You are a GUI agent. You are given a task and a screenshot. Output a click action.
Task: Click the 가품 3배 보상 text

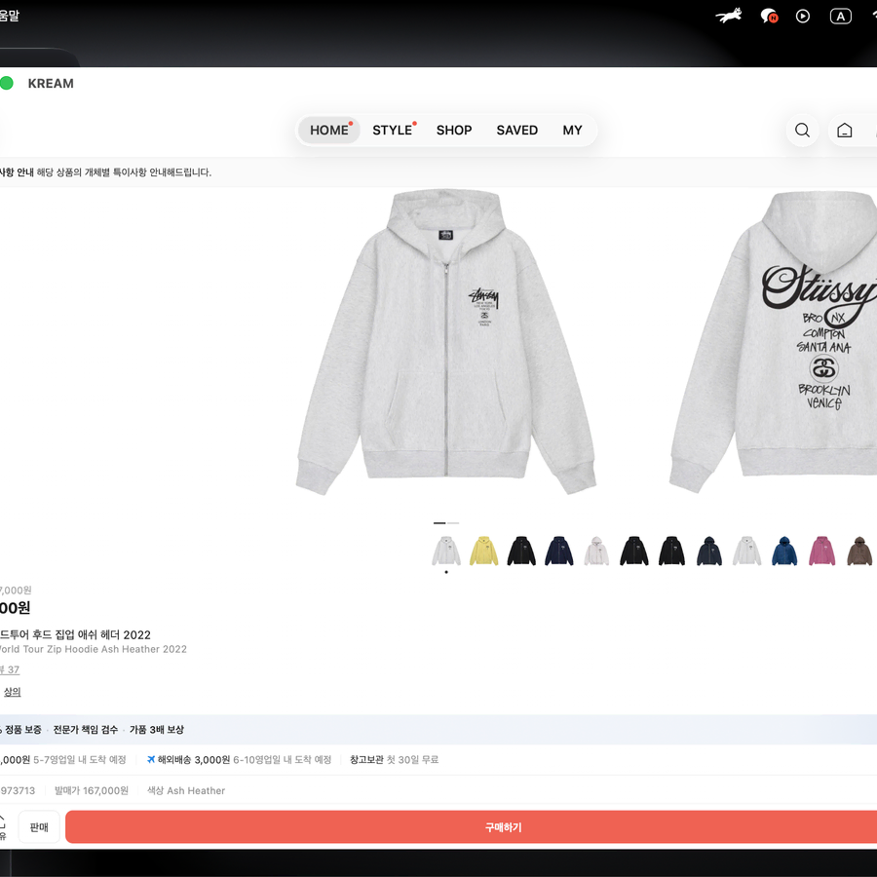157,729
